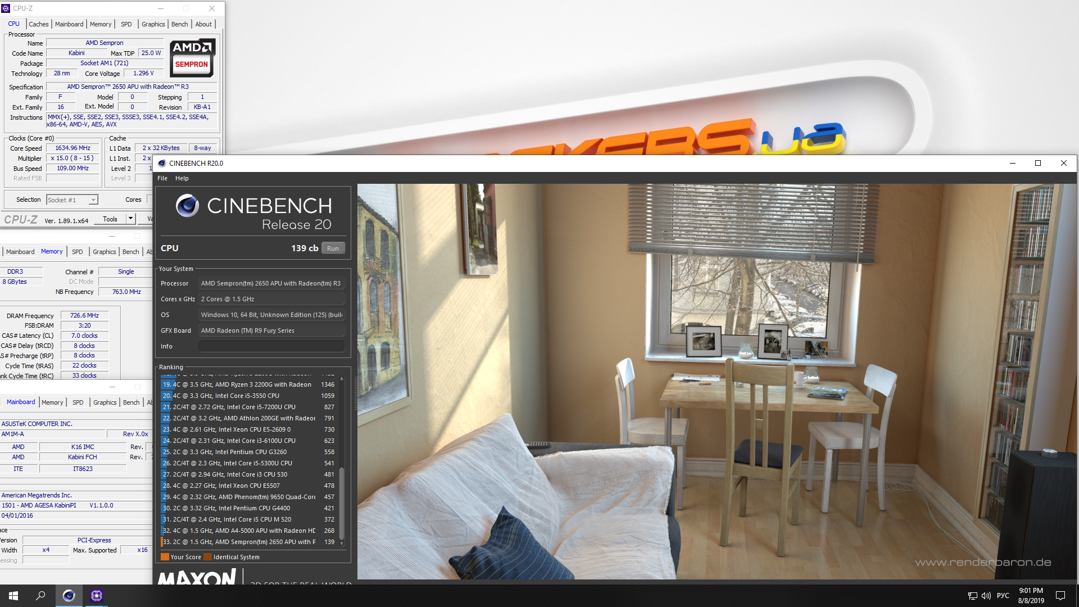
Task: Click the Identical System legend swatch
Action: [x=207, y=557]
